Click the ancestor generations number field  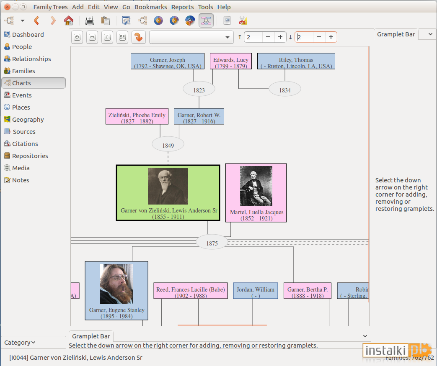pos(253,37)
